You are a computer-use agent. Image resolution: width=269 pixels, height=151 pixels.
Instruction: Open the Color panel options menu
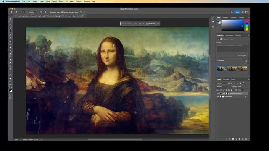(x=248, y=17)
